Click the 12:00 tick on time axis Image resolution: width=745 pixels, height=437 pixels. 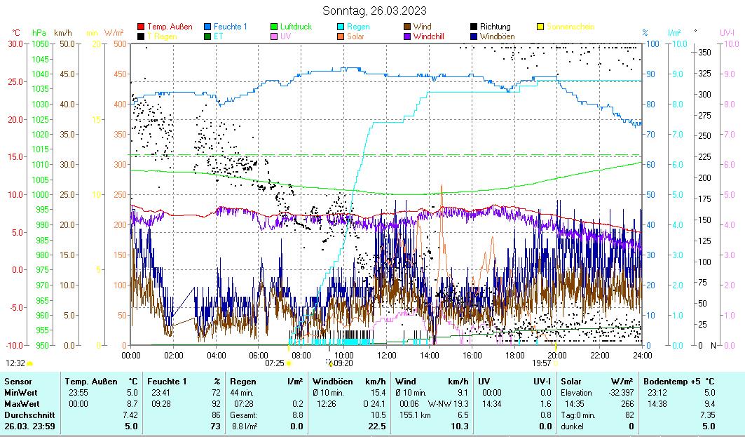pyautogui.click(x=387, y=355)
